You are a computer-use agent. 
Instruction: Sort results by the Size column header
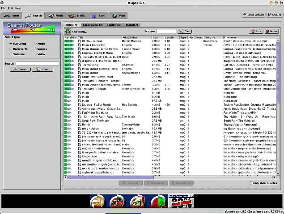[157, 37]
